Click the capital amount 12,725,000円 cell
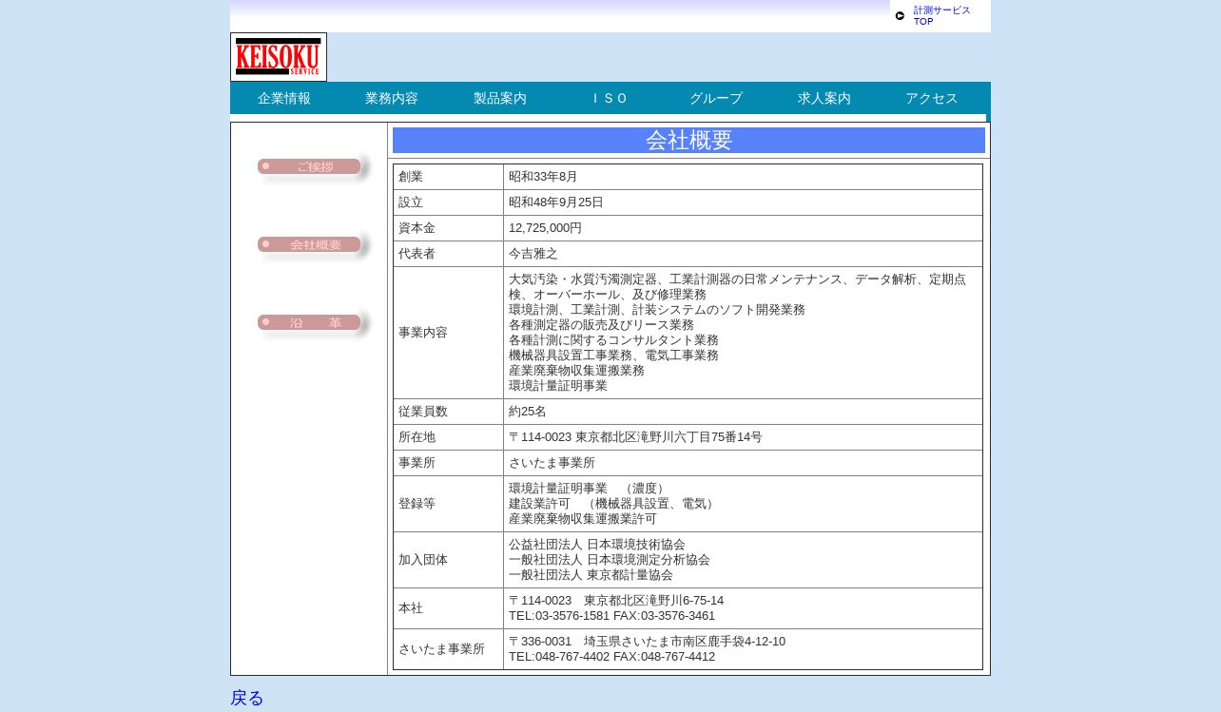The height and width of the screenshot is (712, 1221). pos(545,228)
